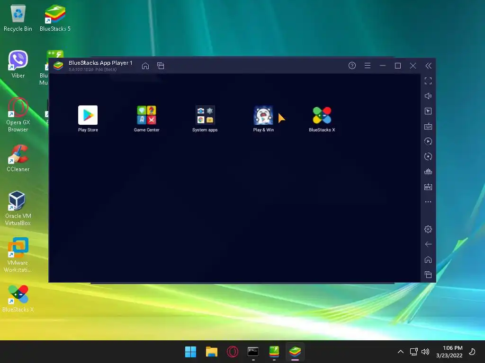Open the hamburger menu in BlueStacks

pyautogui.click(x=368, y=65)
